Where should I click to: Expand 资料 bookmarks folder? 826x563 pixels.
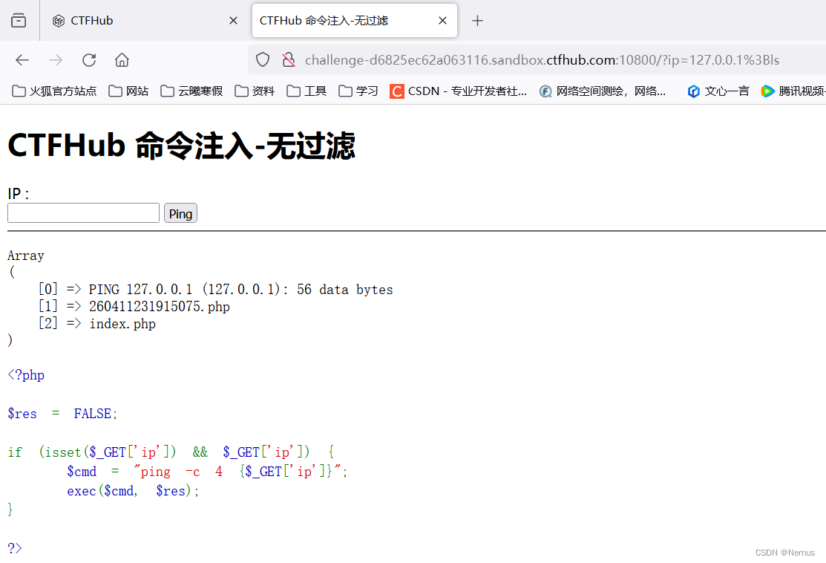click(255, 91)
